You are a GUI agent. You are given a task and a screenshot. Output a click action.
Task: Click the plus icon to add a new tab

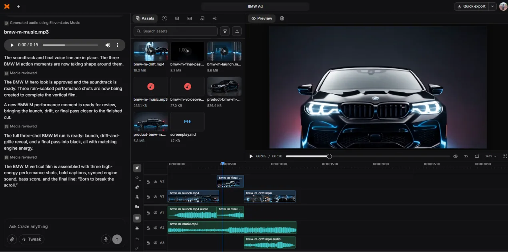coord(18,6)
